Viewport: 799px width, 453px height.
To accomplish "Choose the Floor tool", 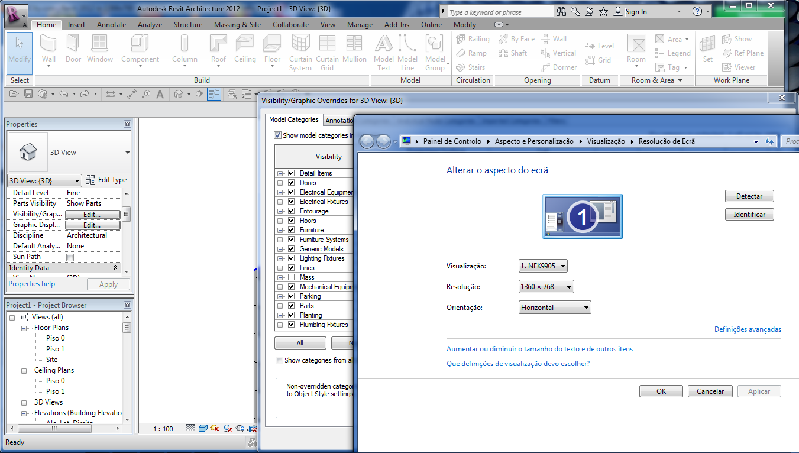I will click(x=272, y=49).
